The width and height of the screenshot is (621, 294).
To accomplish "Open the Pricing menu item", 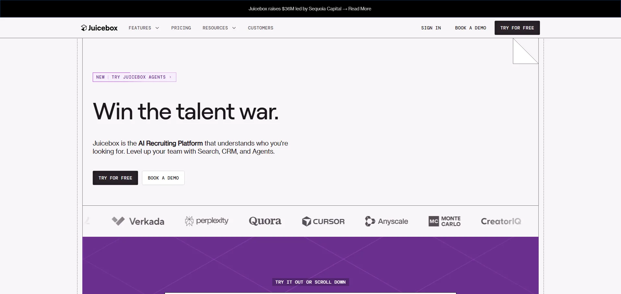I will coord(181,28).
